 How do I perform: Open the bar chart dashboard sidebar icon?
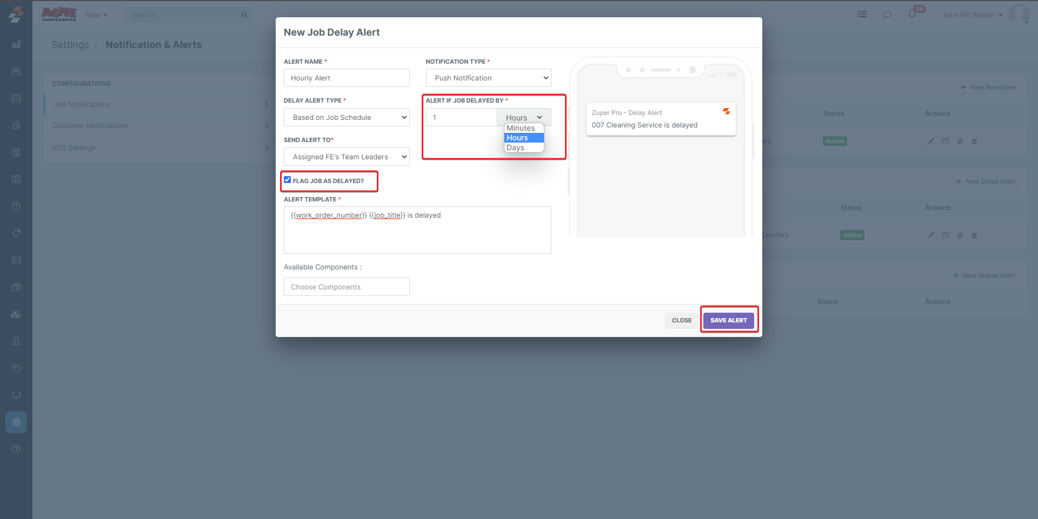click(x=16, y=44)
